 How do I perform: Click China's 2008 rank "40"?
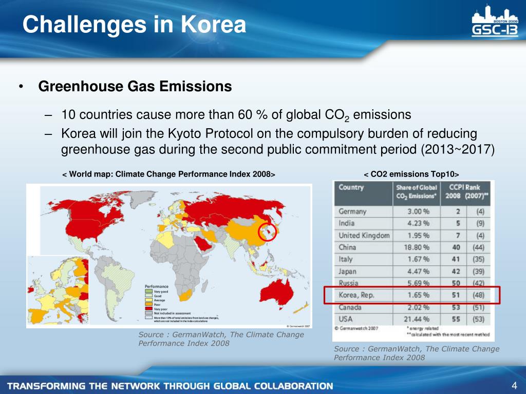pos(456,247)
